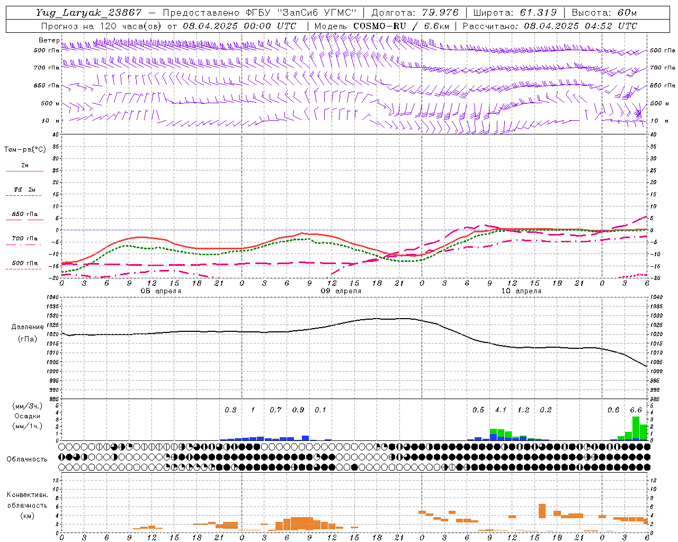The width and height of the screenshot is (678, 542).
Task: Select the Прогноз на 120 часа(ов) text
Action: (x=102, y=26)
